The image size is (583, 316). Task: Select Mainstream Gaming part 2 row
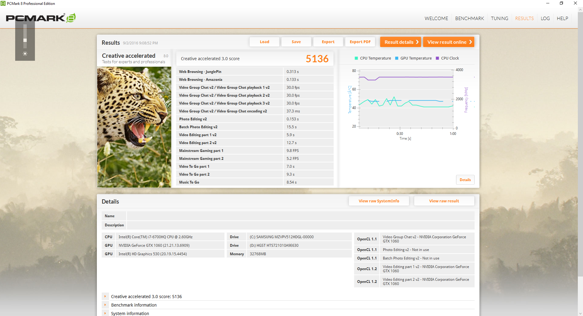255,159
